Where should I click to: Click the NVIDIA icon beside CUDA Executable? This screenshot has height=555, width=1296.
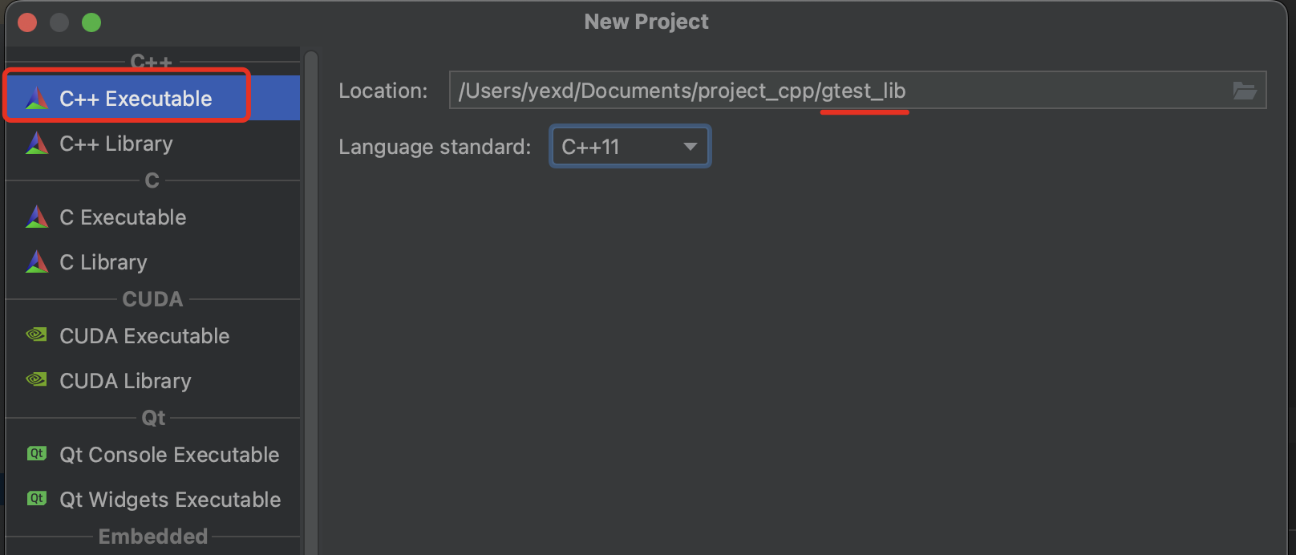click(x=37, y=334)
